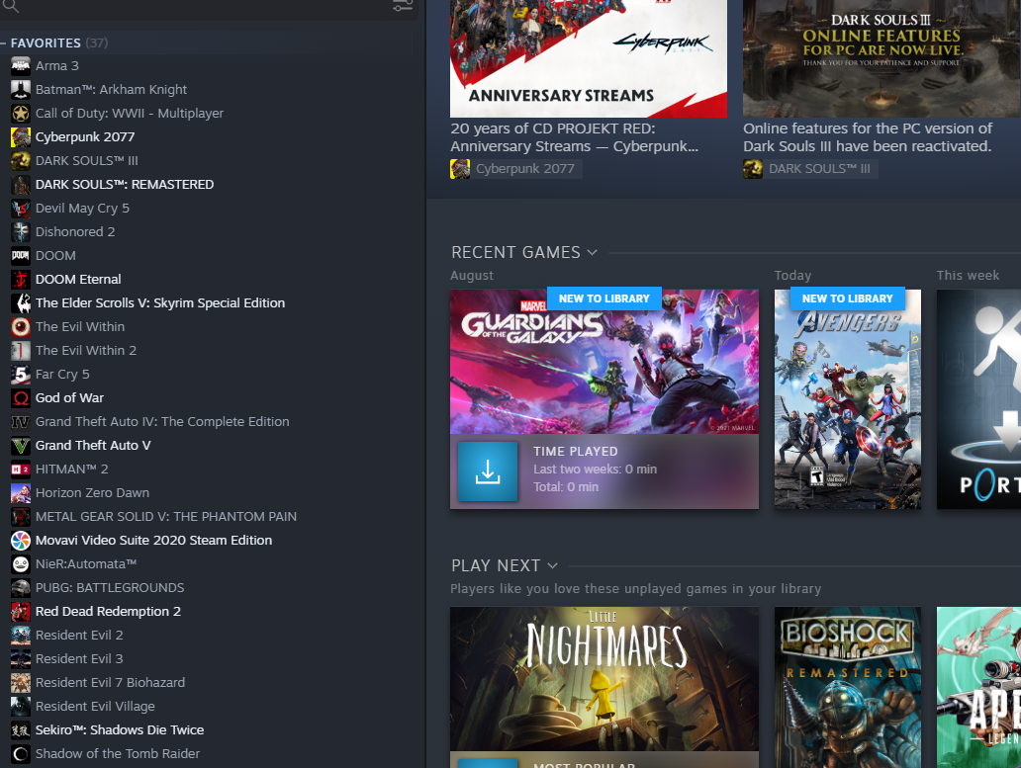Screen dimensions: 1021x768
Task: Open the Little Nightmares cover
Action: 604,679
